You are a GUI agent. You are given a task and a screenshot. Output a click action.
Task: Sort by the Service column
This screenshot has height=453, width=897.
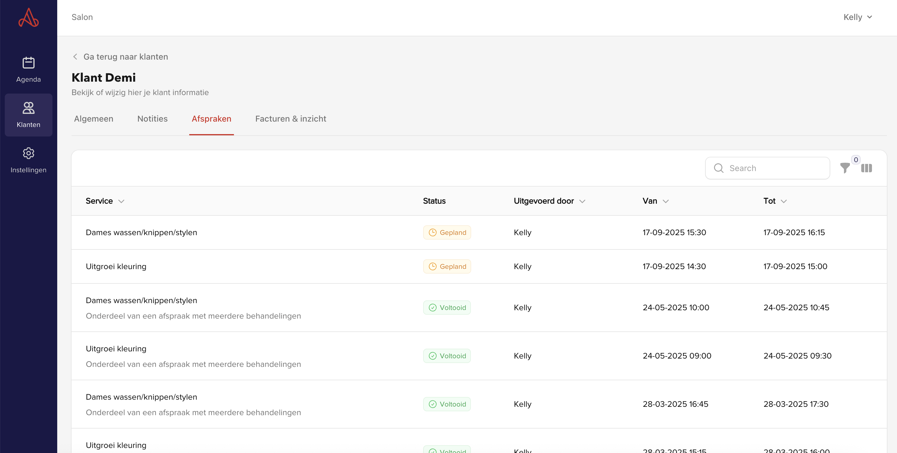coord(105,201)
